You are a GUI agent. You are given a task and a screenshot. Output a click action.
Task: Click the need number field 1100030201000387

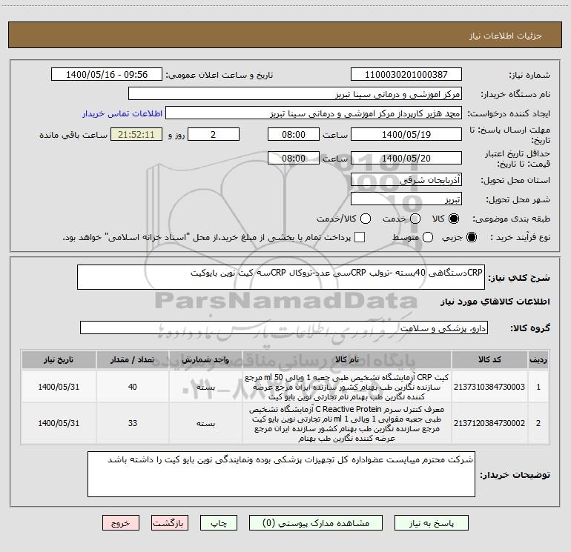click(406, 74)
